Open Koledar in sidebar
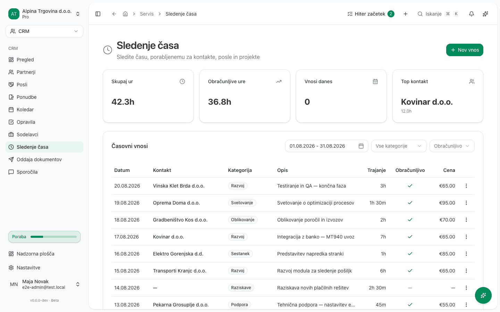This screenshot has height=312, width=500. pos(44,110)
